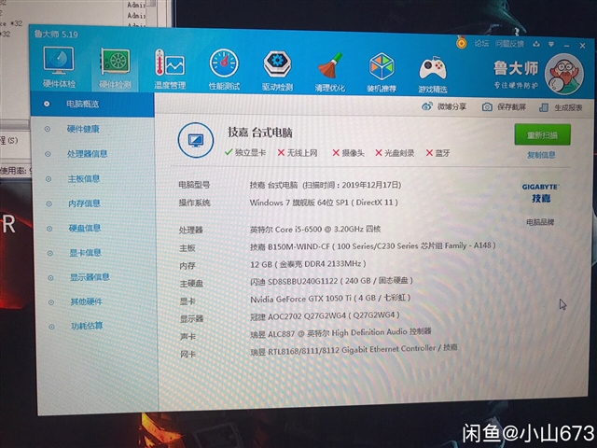Select the 硬件检测 hardware detection icon
Screen dimensions: 597x448
click(x=115, y=69)
